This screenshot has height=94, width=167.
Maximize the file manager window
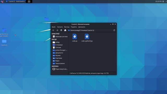pyautogui.click(x=113, y=24)
